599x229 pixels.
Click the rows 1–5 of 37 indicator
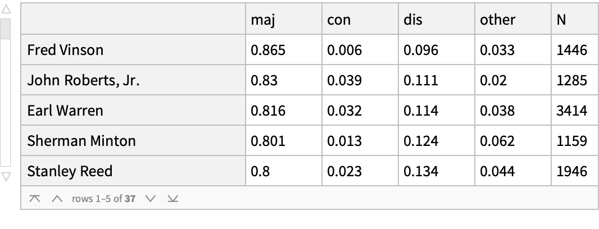click(x=103, y=199)
